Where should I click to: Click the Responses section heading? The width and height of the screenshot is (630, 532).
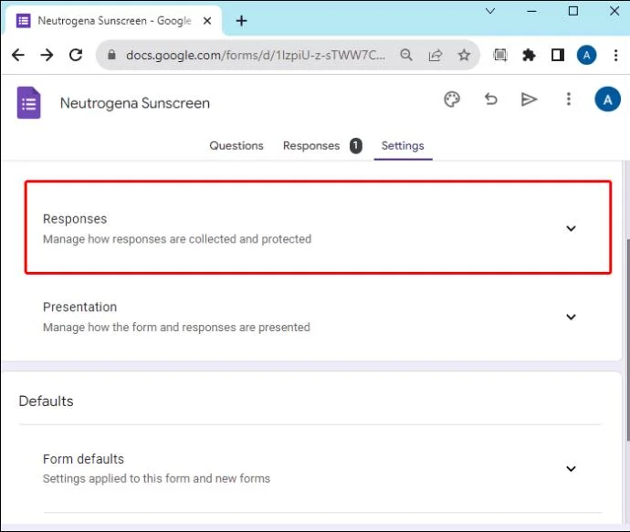coord(75,219)
